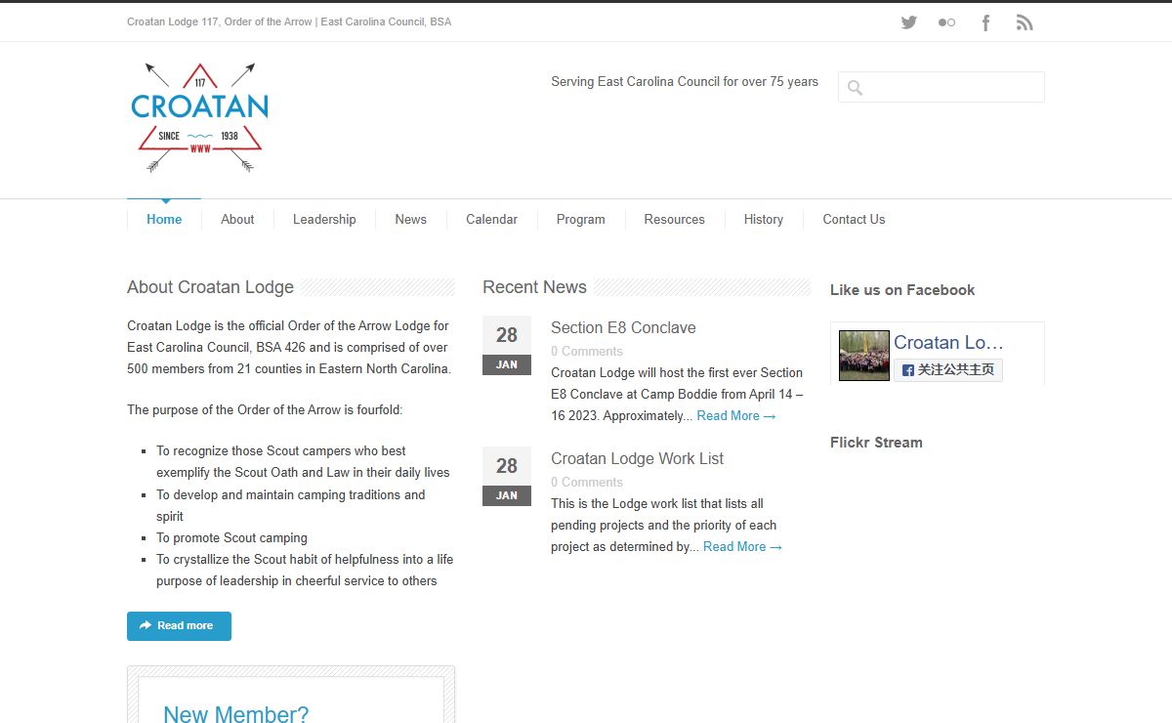
Task: Open the Section E8 Conclave article title
Action: (623, 328)
